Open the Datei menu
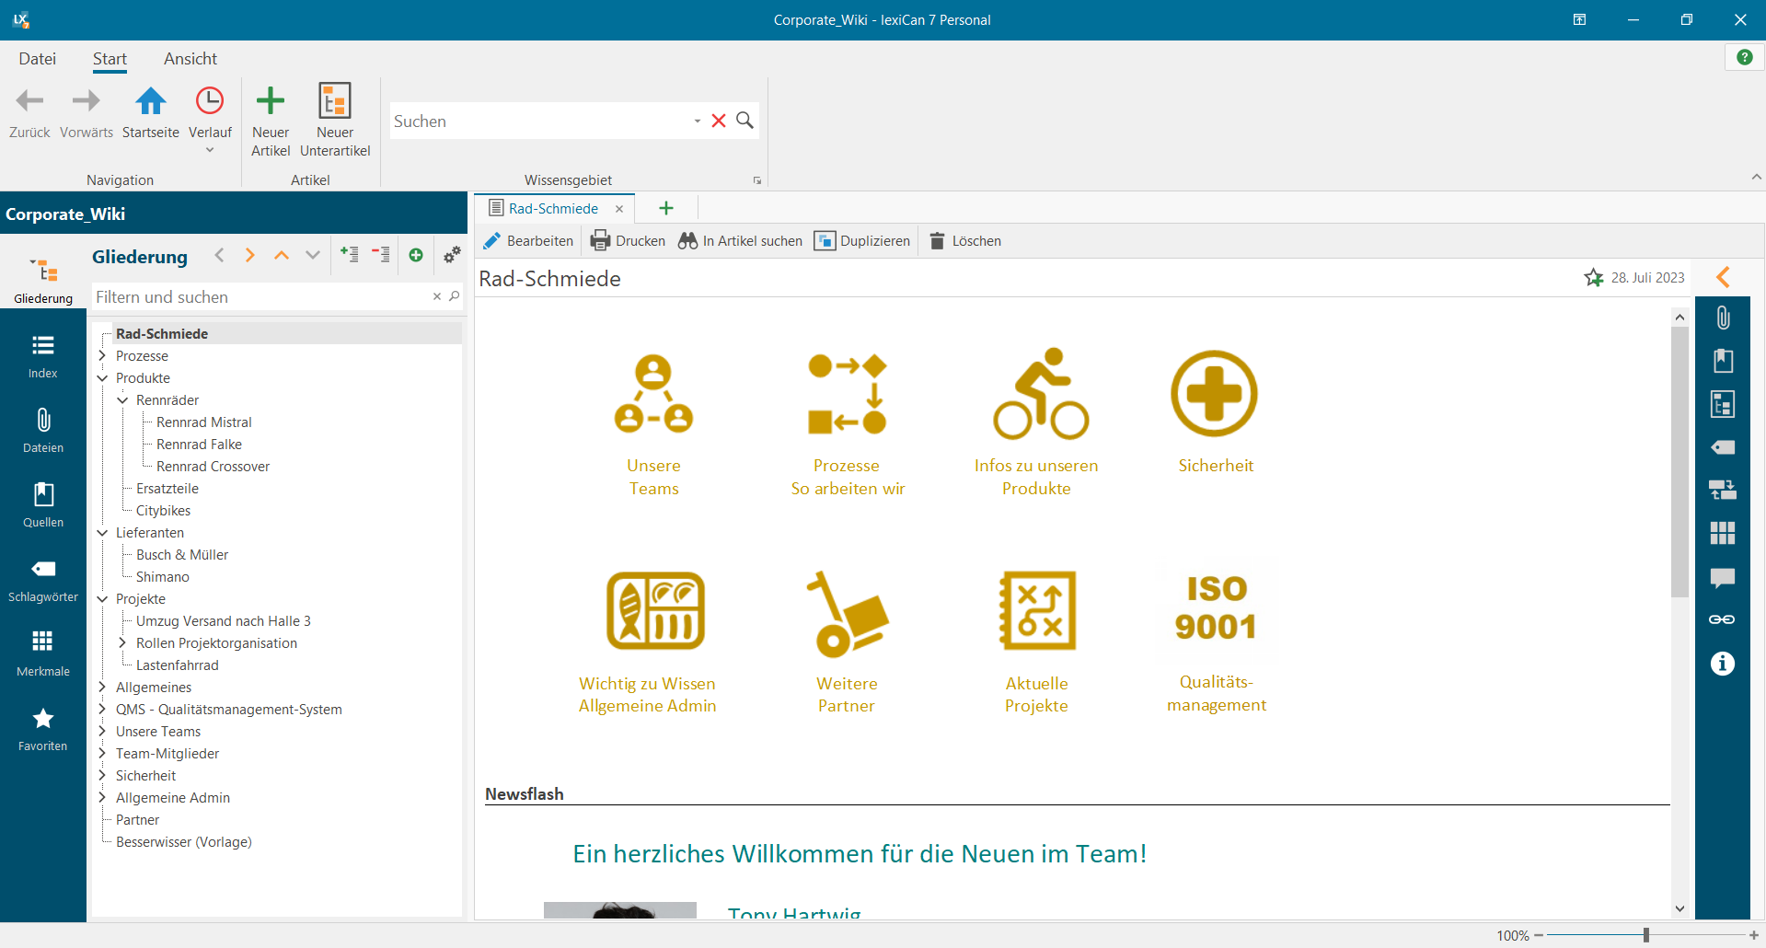Screen dimensions: 1766x948 (x=38, y=59)
